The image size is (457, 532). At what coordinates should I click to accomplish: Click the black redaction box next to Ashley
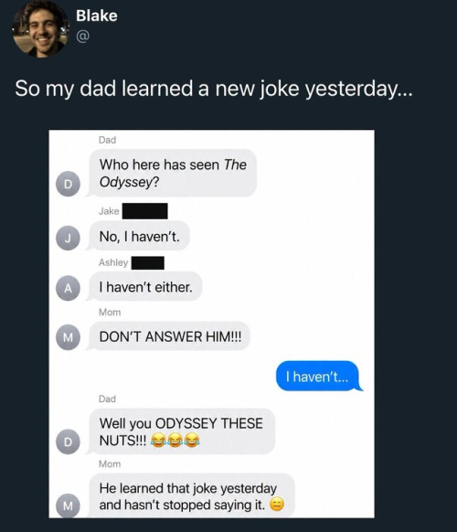pyautogui.click(x=148, y=263)
